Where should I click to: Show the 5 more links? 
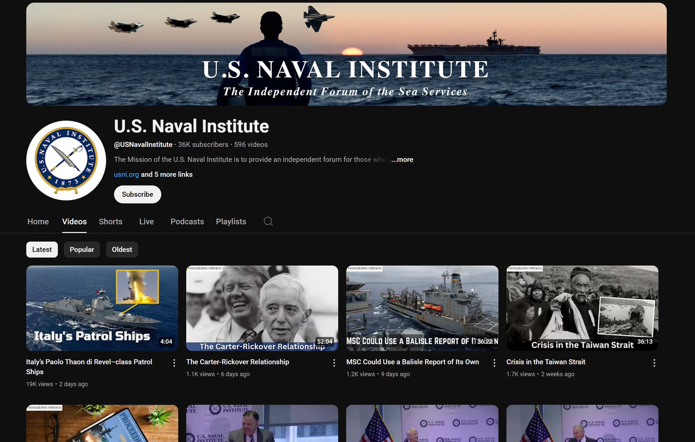(167, 174)
